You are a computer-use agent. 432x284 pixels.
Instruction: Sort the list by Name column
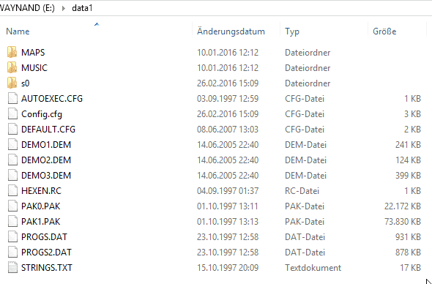[18, 31]
